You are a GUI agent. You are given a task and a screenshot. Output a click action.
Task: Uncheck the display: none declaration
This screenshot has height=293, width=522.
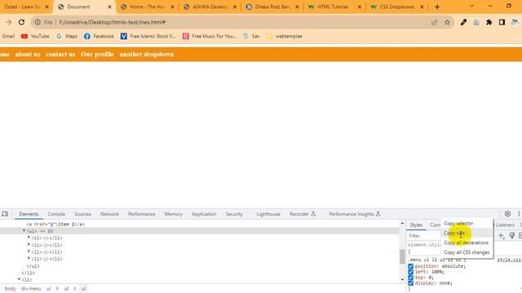pyautogui.click(x=411, y=283)
